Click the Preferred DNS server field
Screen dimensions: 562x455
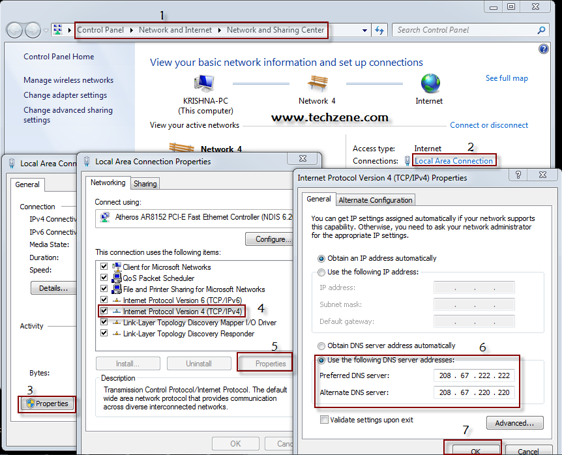pos(474,375)
